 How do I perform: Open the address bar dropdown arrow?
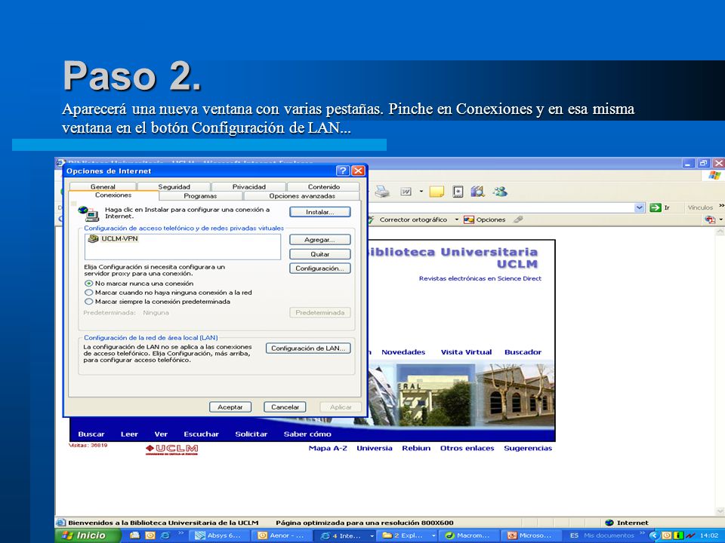pyautogui.click(x=640, y=208)
